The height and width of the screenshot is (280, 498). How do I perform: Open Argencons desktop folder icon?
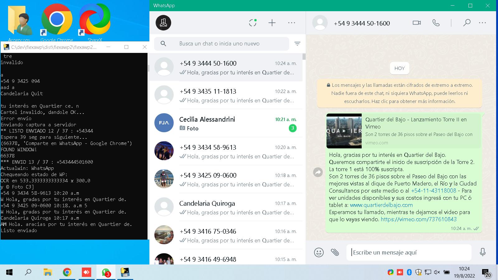tap(19, 22)
